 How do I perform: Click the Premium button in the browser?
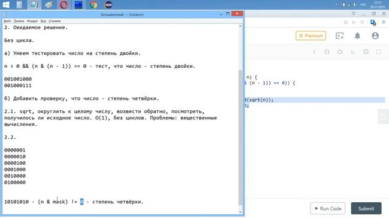[311, 36]
